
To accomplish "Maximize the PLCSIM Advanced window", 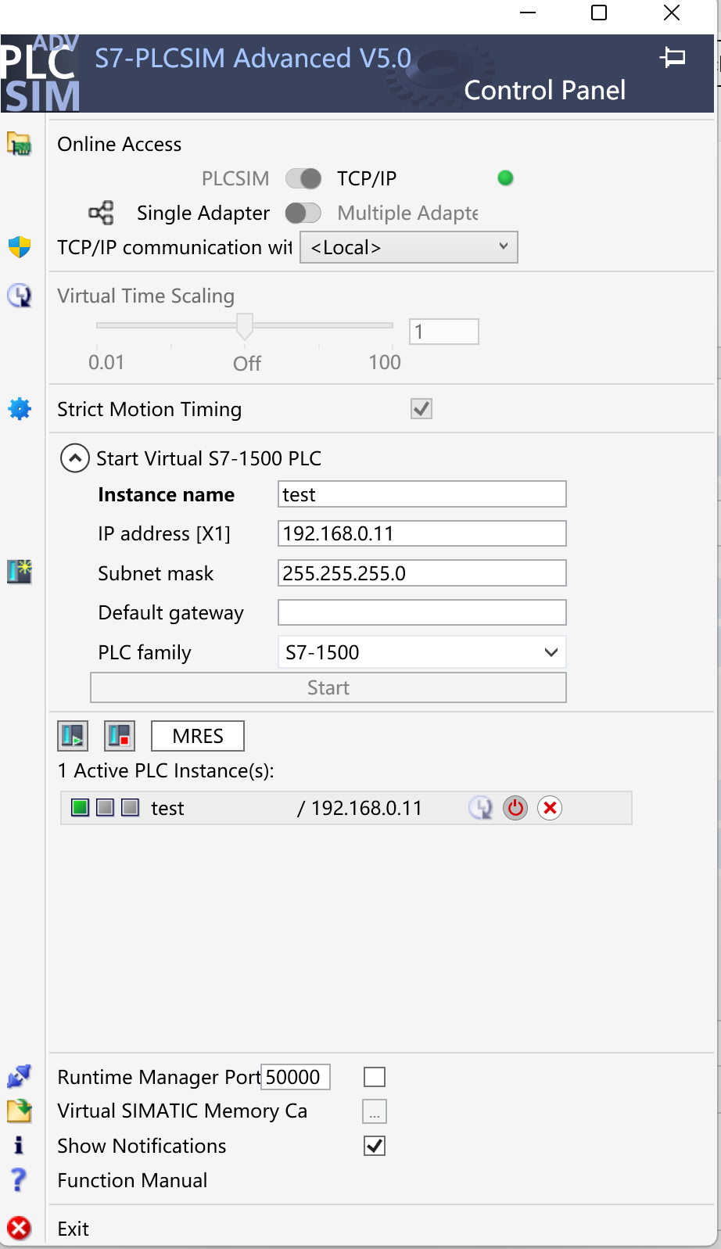I will tap(599, 13).
